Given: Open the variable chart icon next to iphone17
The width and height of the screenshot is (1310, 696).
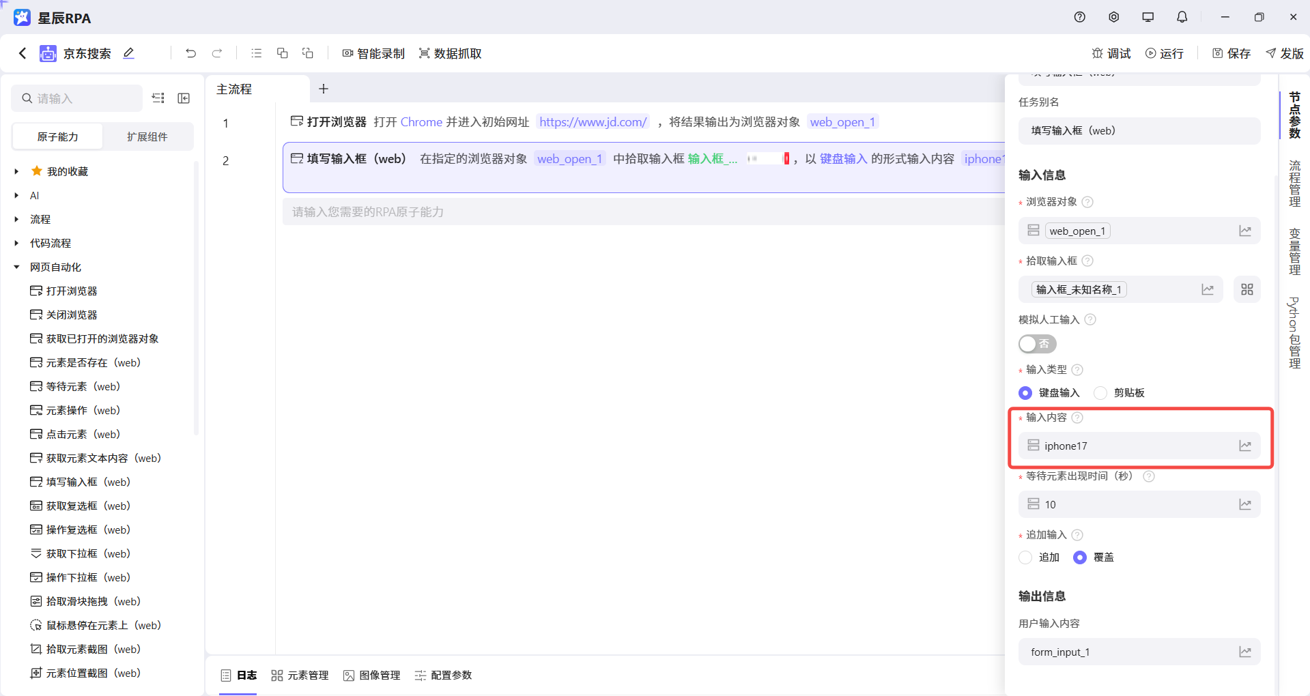Looking at the screenshot, I should click(x=1245, y=446).
